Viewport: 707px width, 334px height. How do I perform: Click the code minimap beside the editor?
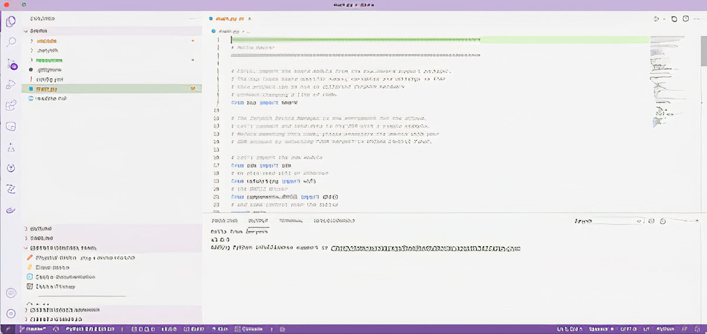tap(667, 82)
